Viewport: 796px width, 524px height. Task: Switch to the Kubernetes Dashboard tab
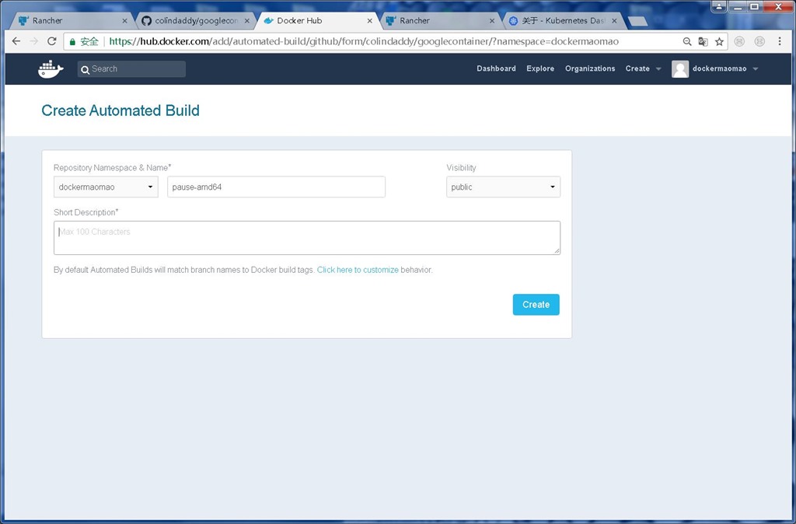[563, 21]
